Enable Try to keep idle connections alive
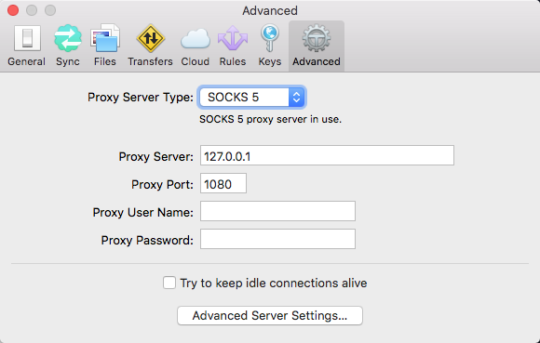 (169, 283)
